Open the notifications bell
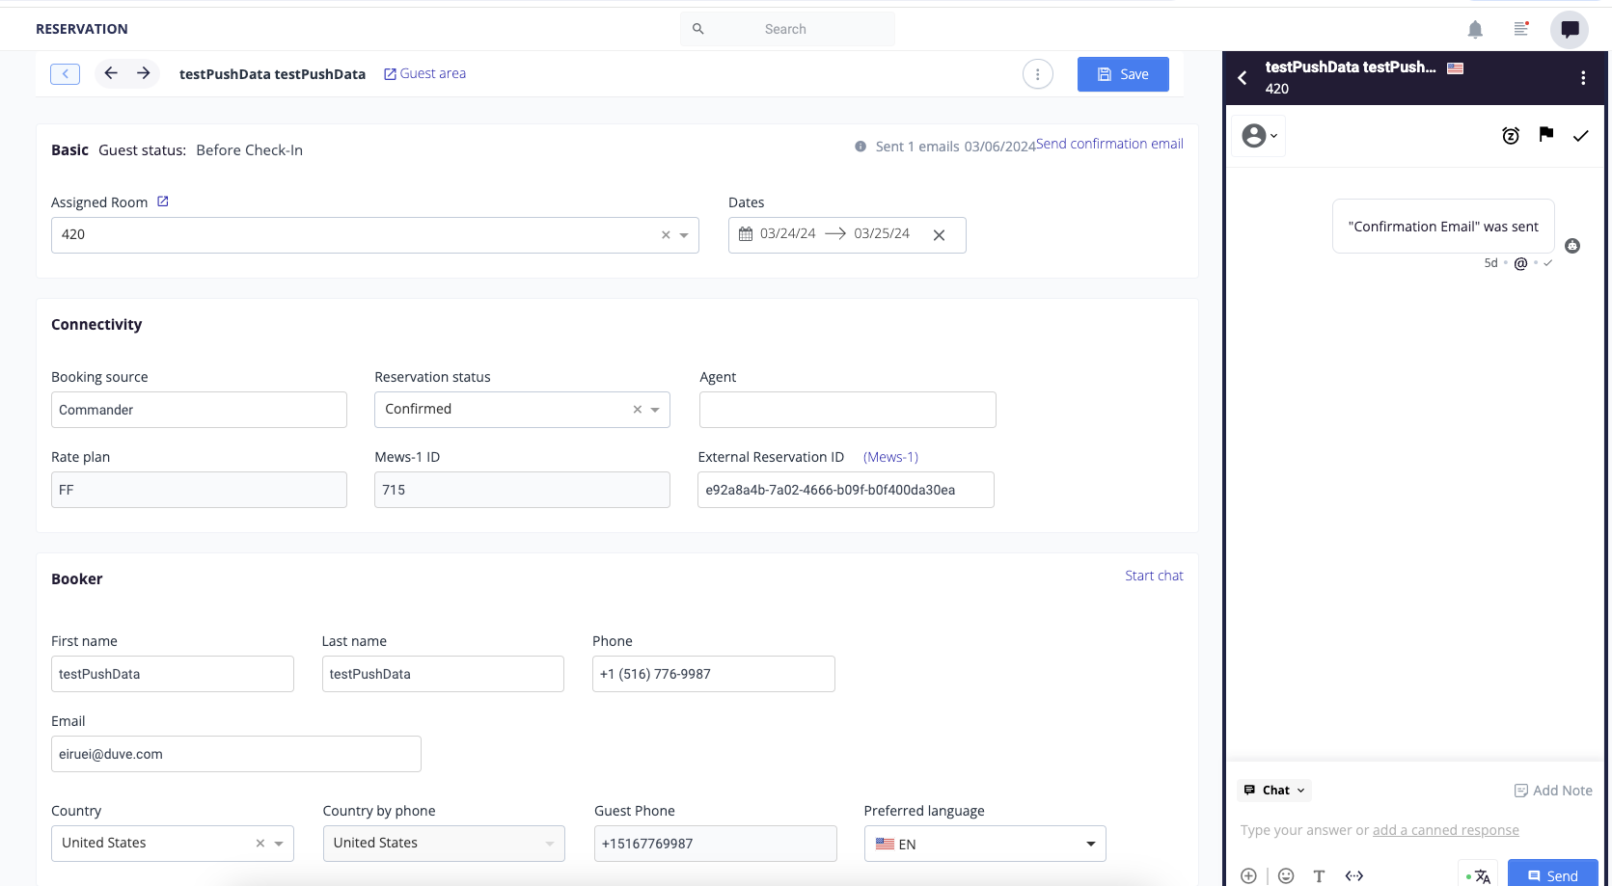 (x=1475, y=29)
